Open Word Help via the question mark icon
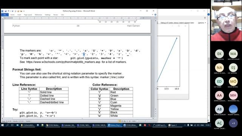This screenshot has height=136, width=242. 155,15
